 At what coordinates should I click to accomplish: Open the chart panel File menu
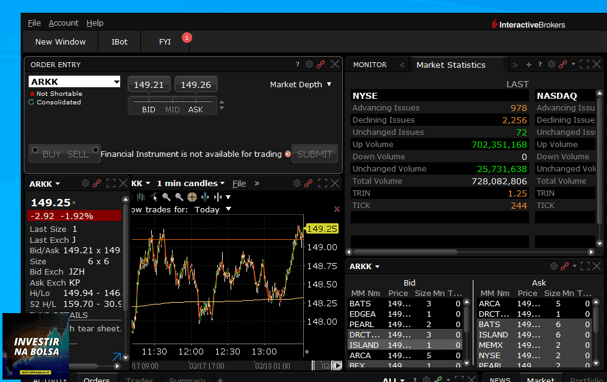tap(239, 184)
